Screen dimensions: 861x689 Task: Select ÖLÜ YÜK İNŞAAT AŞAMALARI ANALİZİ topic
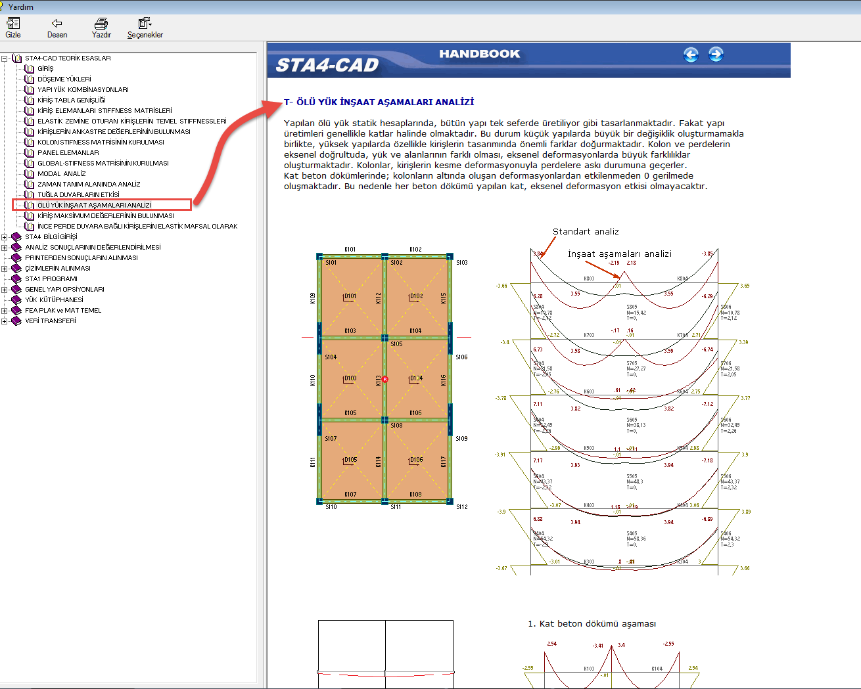pos(94,205)
